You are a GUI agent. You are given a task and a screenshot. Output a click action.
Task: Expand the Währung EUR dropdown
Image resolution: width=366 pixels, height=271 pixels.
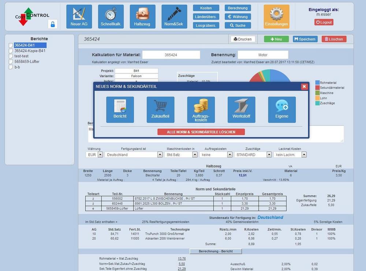(100, 155)
